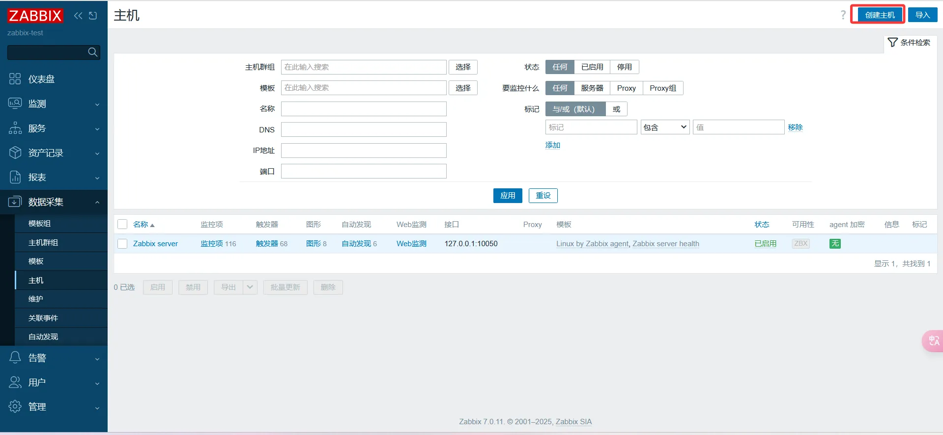
Task: Click the 资产记录 inventory cube icon
Action: point(15,153)
